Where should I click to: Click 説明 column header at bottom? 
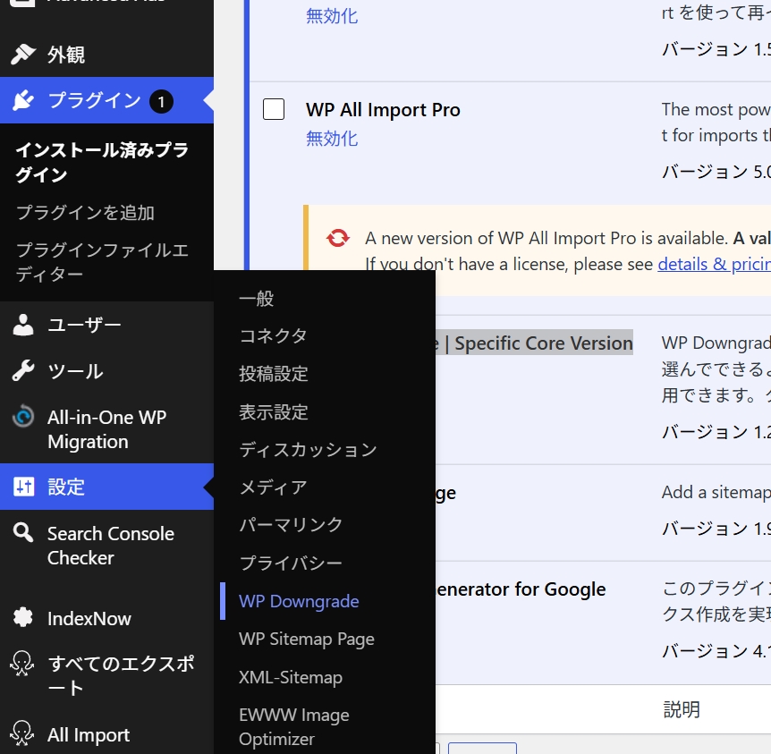pyautogui.click(x=682, y=708)
